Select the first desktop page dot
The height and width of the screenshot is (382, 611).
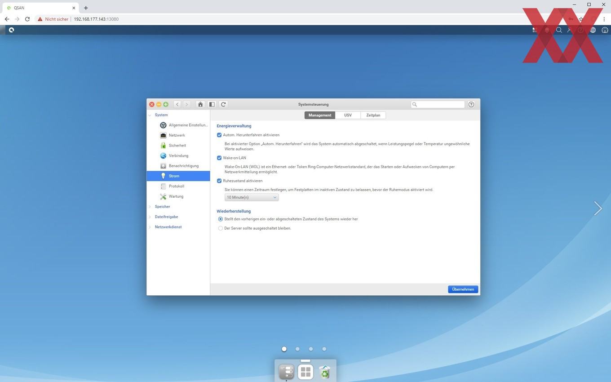click(x=284, y=349)
